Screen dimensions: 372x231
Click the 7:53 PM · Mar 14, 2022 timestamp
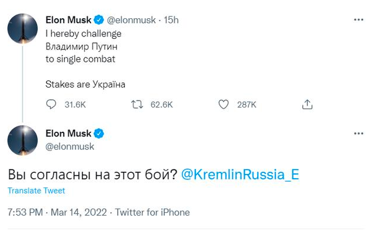(x=57, y=212)
